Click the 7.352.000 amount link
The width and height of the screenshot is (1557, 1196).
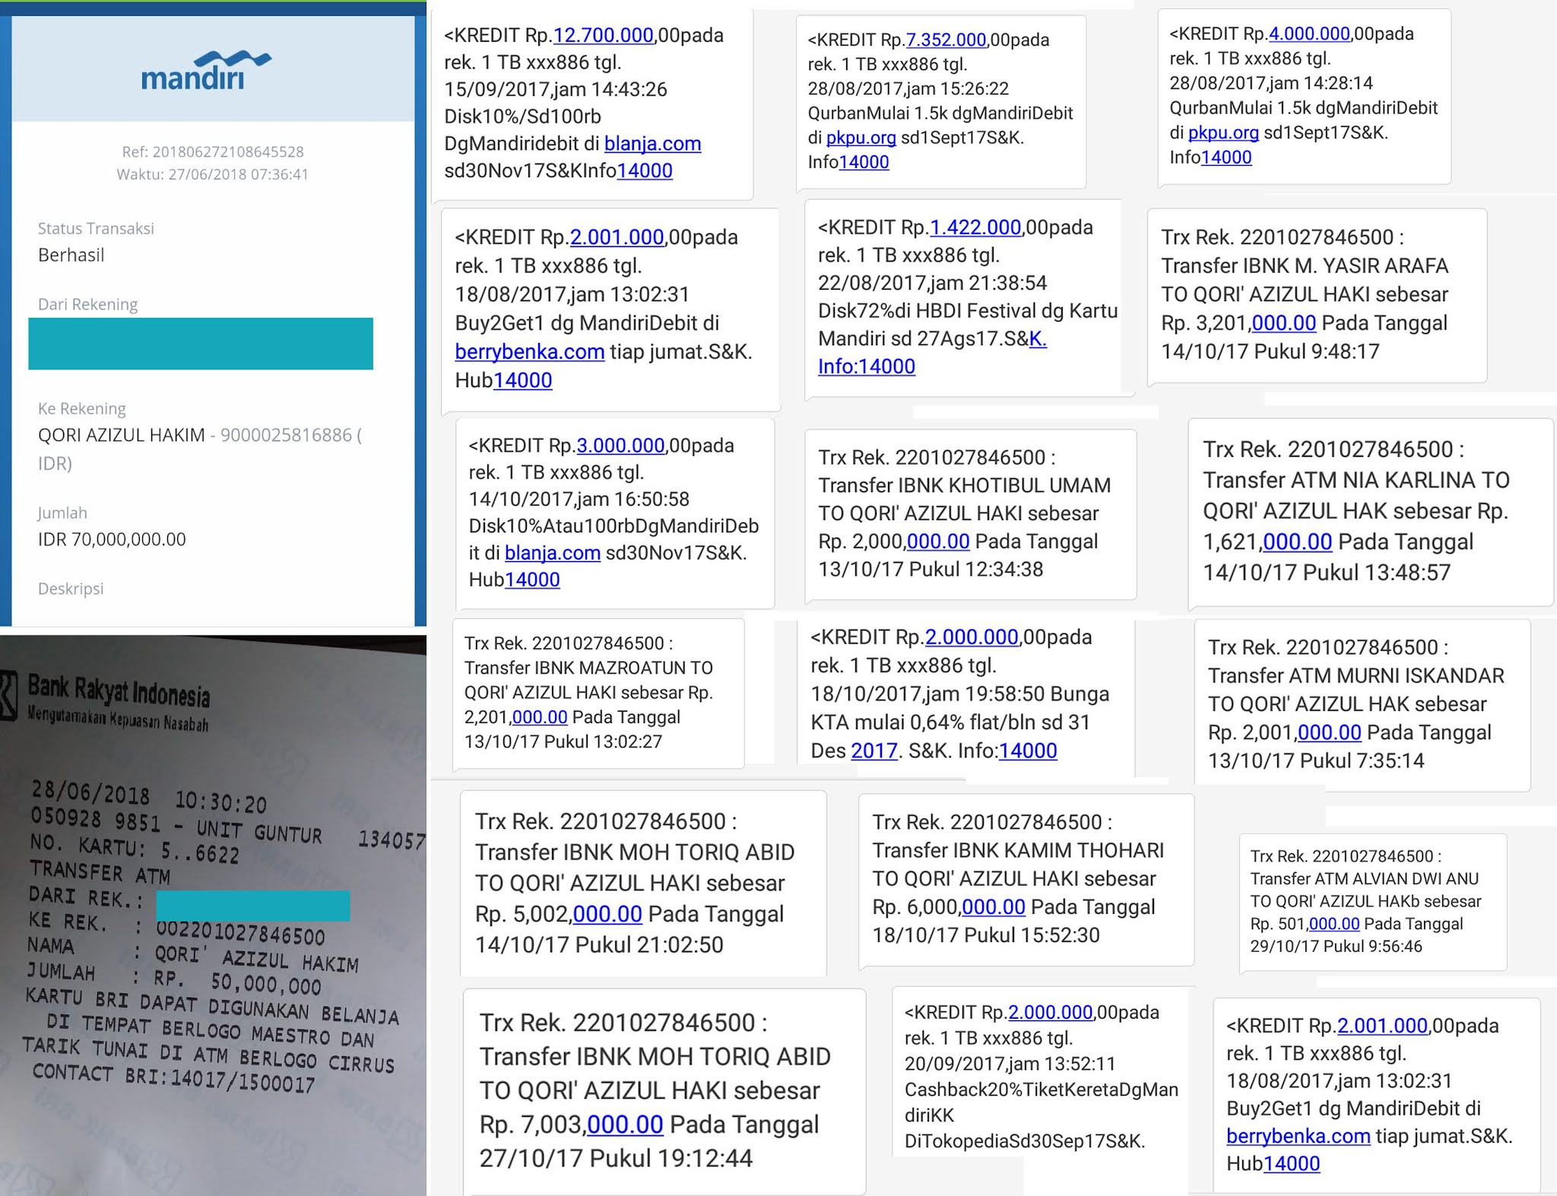[946, 40]
